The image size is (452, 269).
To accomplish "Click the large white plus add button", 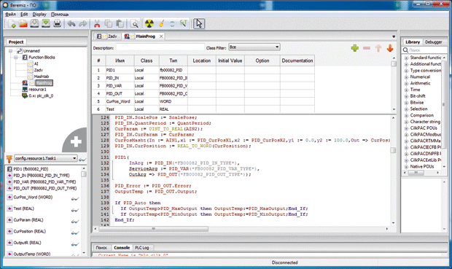I will (76, 141).
